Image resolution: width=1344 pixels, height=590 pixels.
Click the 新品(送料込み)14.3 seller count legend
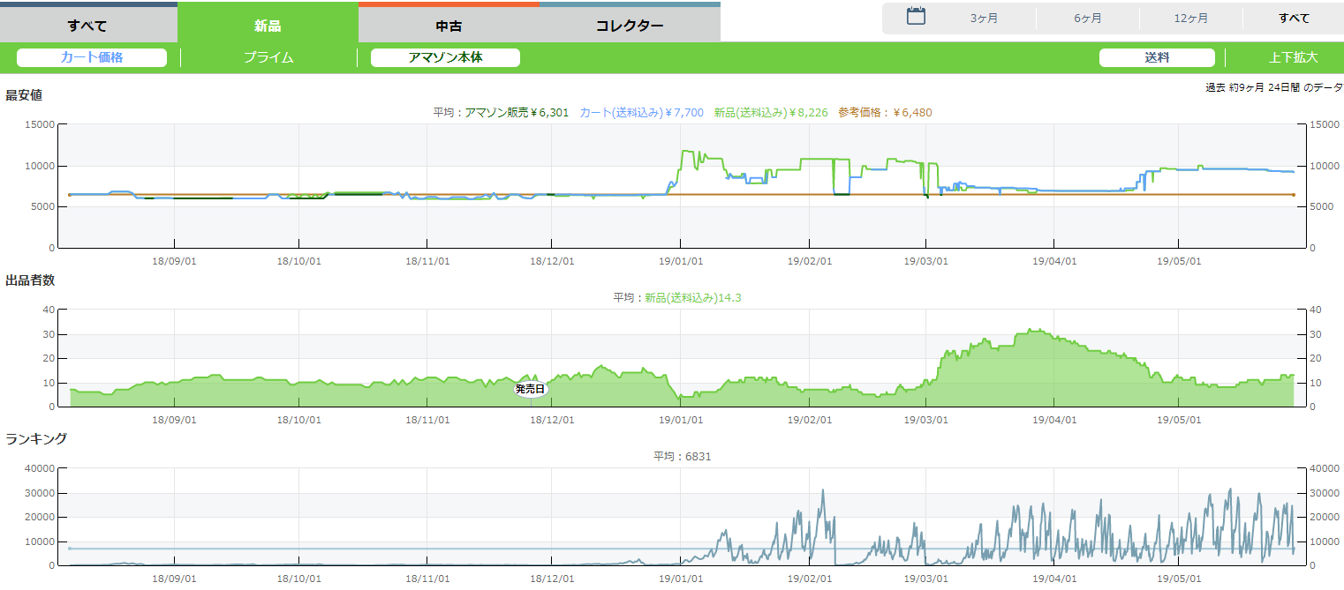pyautogui.click(x=692, y=298)
